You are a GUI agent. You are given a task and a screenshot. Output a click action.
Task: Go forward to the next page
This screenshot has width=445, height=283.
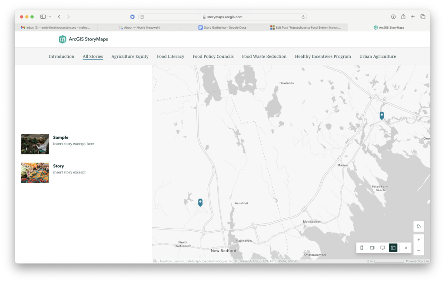[68, 17]
